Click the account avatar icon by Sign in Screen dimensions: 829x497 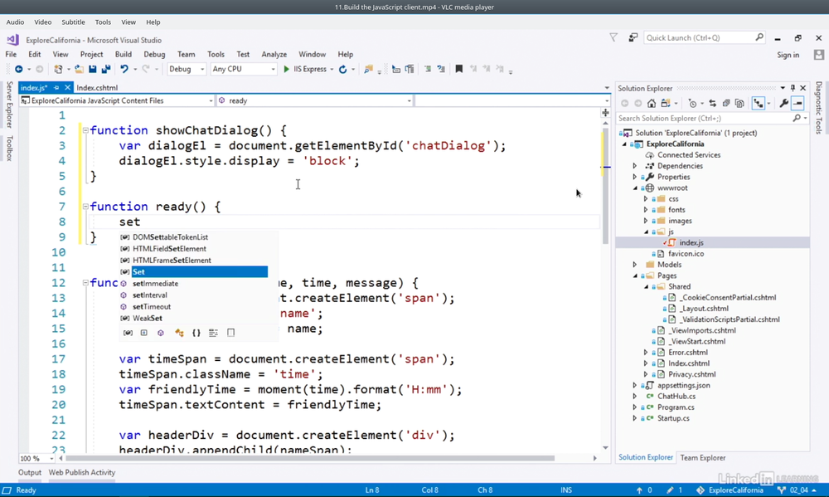pyautogui.click(x=819, y=55)
